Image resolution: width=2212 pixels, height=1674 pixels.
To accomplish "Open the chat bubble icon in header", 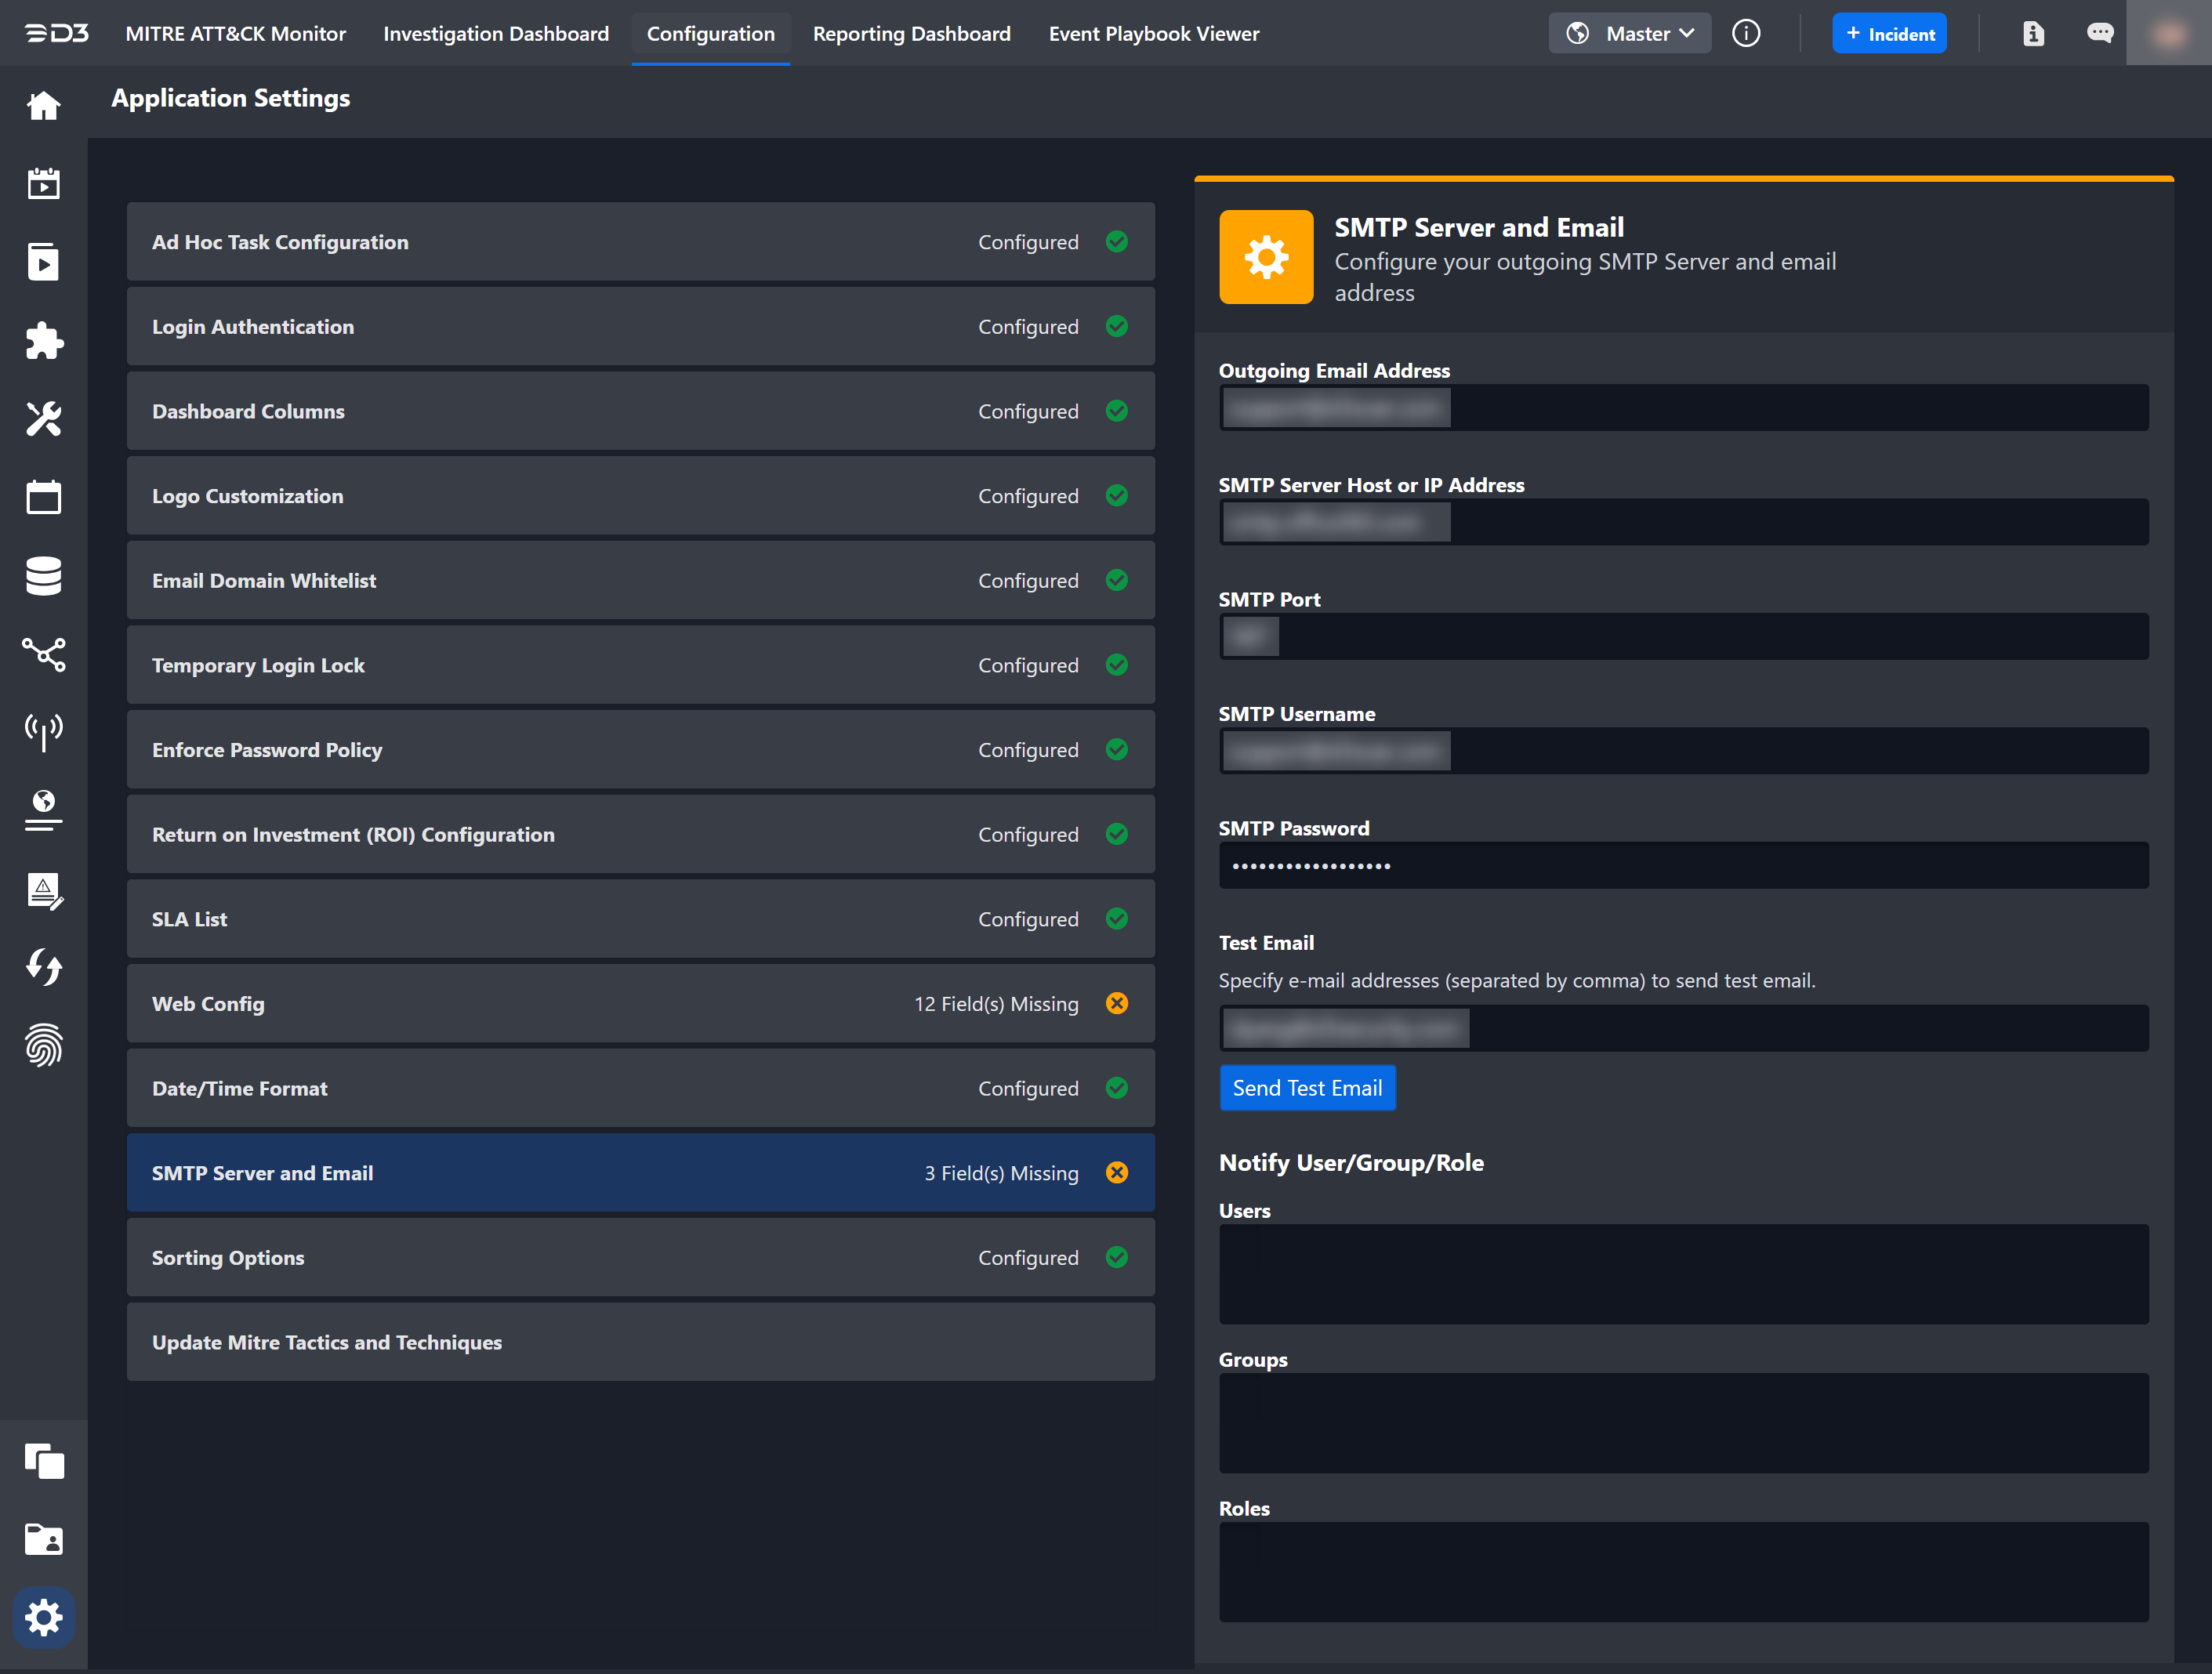I will 2099,33.
